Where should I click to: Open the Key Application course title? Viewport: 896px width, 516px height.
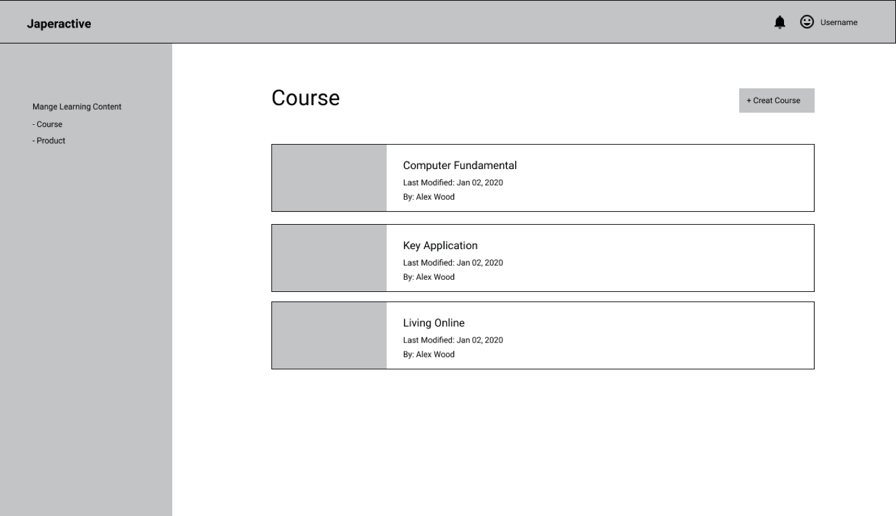point(440,245)
